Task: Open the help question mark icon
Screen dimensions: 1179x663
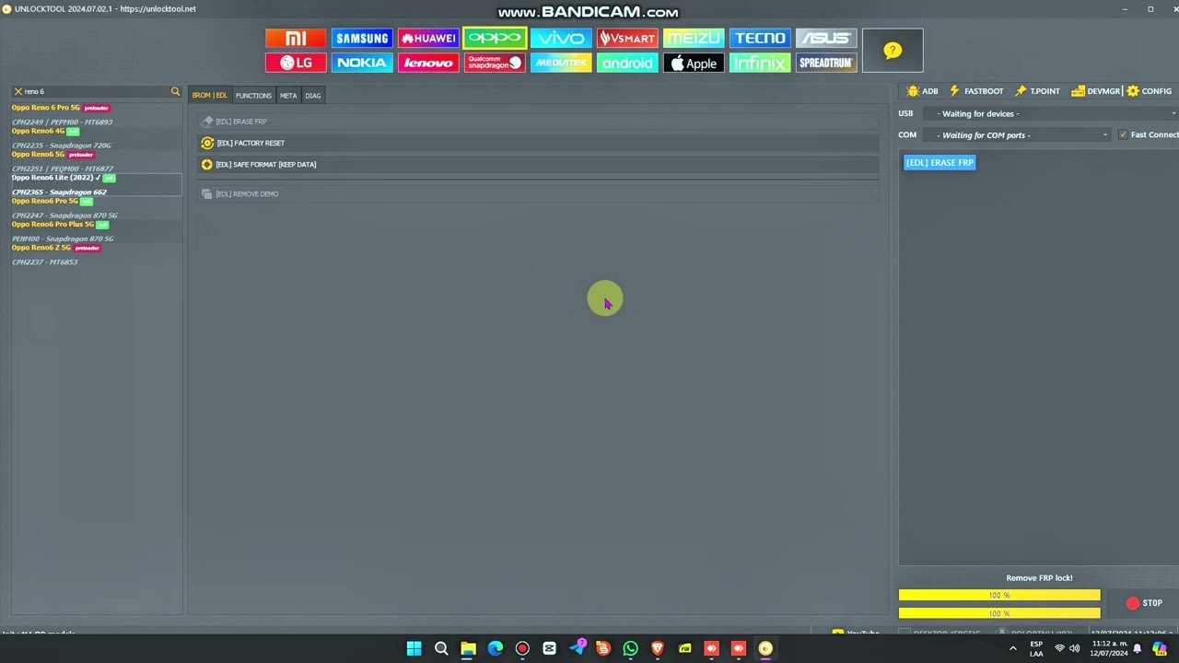Action: [892, 51]
